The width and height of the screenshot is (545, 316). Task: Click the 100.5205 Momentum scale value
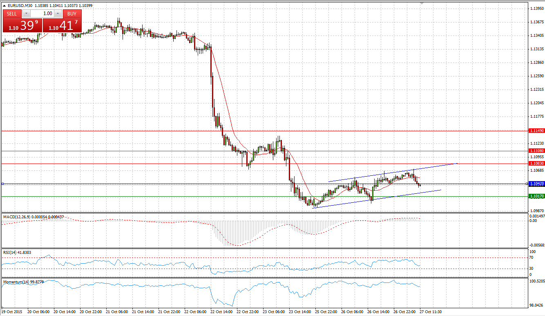click(536, 281)
